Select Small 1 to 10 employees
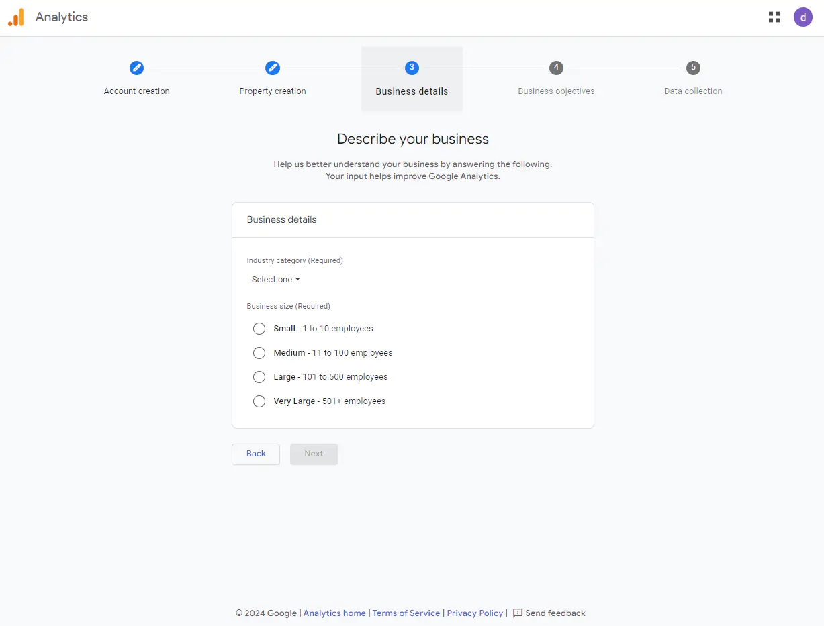The width and height of the screenshot is (824, 626). click(x=259, y=329)
